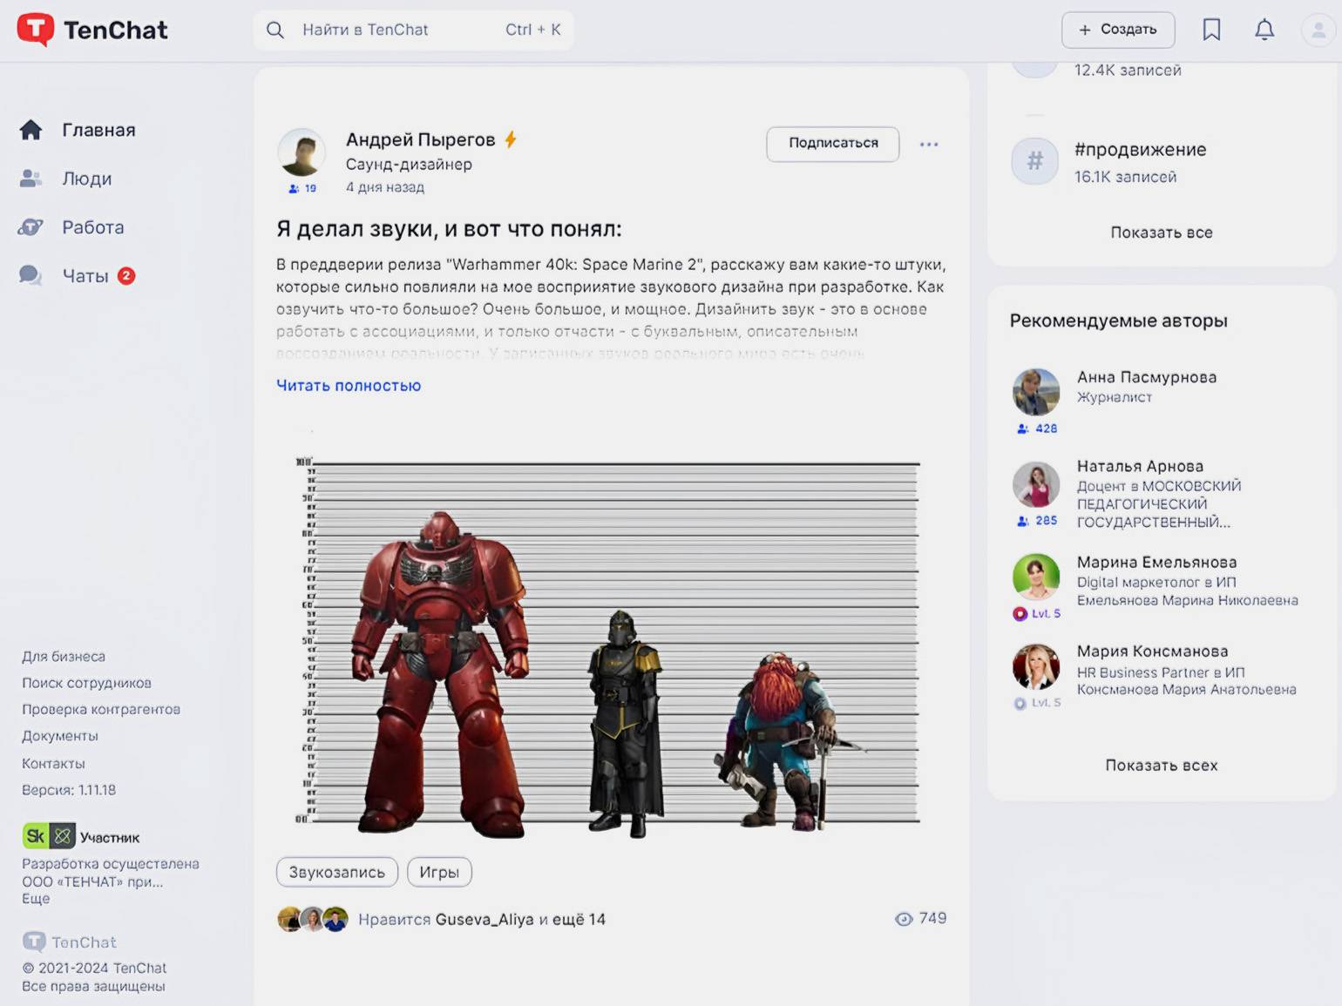Open the post title 'Я делал звуки, и вот что понял:'
Viewport: 1342px width, 1006px height.
[x=449, y=229]
